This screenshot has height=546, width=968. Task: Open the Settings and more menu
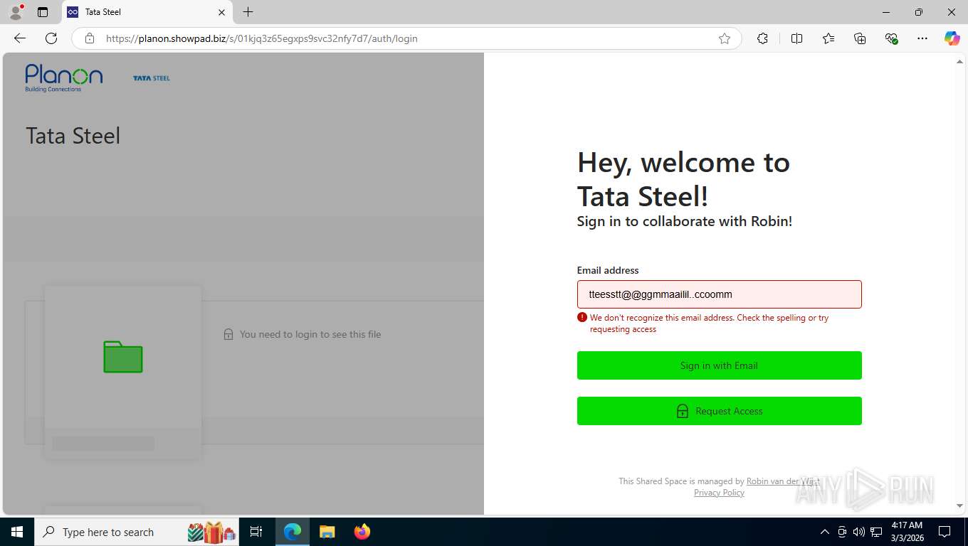point(922,38)
